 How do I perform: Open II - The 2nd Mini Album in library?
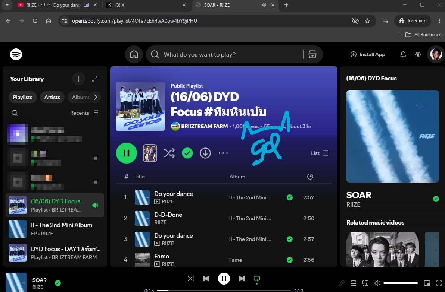pos(55,229)
